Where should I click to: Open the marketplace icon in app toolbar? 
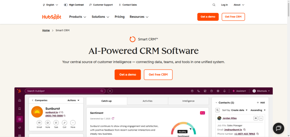click(205, 91)
